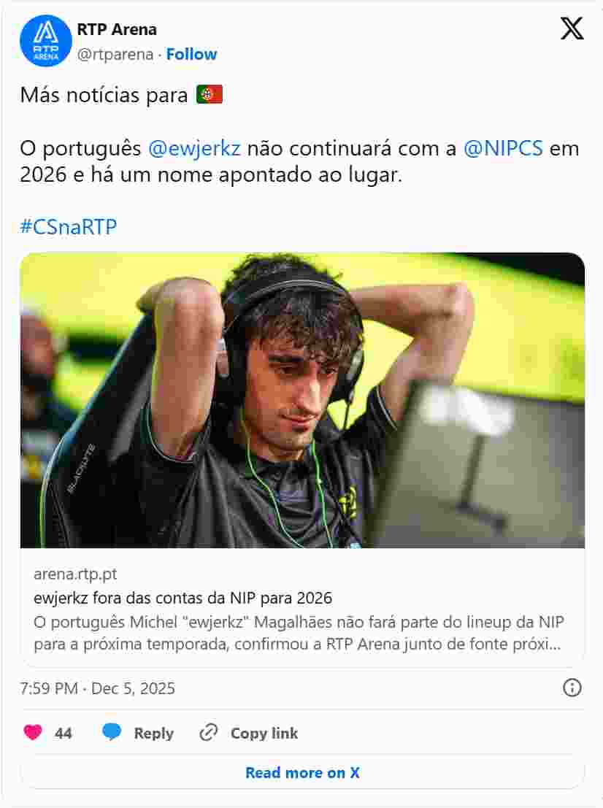The image size is (603, 808).
Task: Open the @NIPCS mention
Action: tap(503, 148)
